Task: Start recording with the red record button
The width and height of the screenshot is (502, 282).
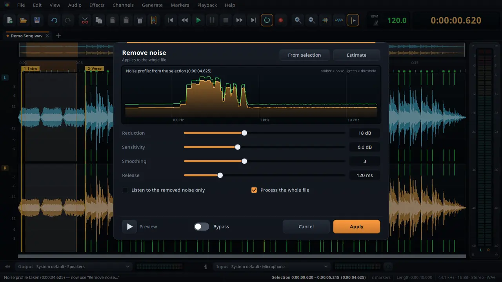Action: (280, 20)
